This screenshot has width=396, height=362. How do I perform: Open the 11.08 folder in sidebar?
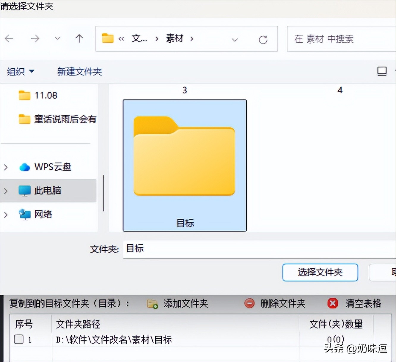[38, 95]
